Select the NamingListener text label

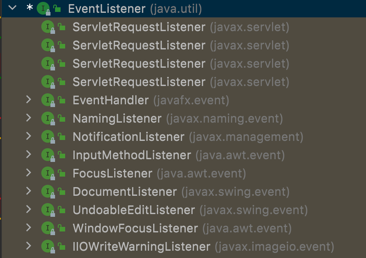[x=117, y=118]
